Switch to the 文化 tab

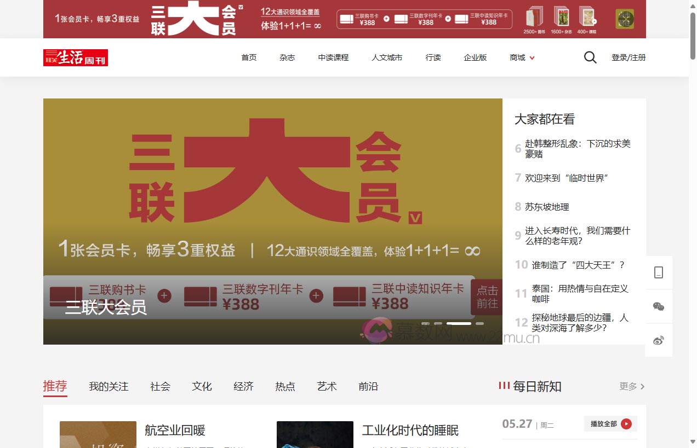click(202, 386)
